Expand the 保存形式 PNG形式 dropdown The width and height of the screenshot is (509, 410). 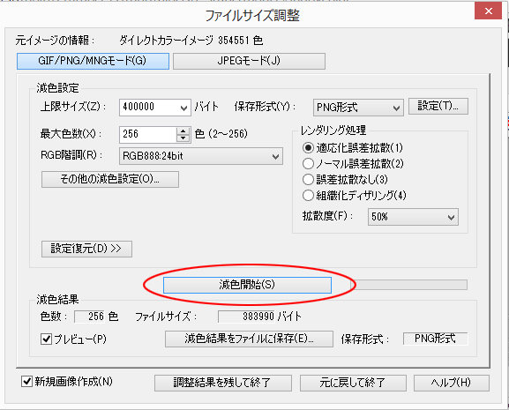click(396, 108)
